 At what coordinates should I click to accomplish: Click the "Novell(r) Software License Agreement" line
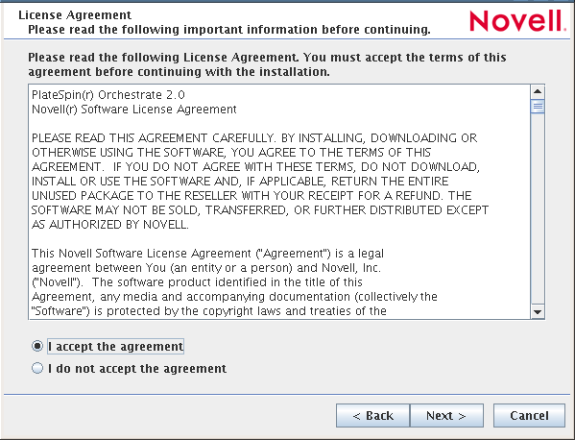[134, 110]
